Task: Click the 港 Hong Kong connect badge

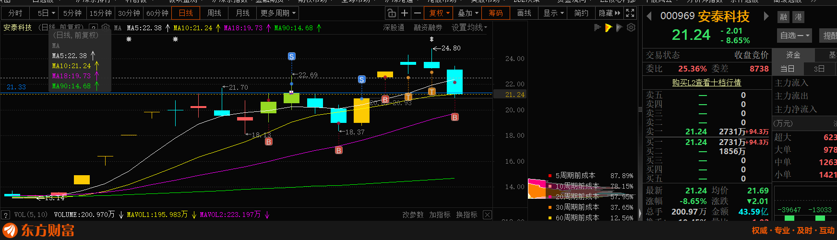Action: [x=798, y=17]
